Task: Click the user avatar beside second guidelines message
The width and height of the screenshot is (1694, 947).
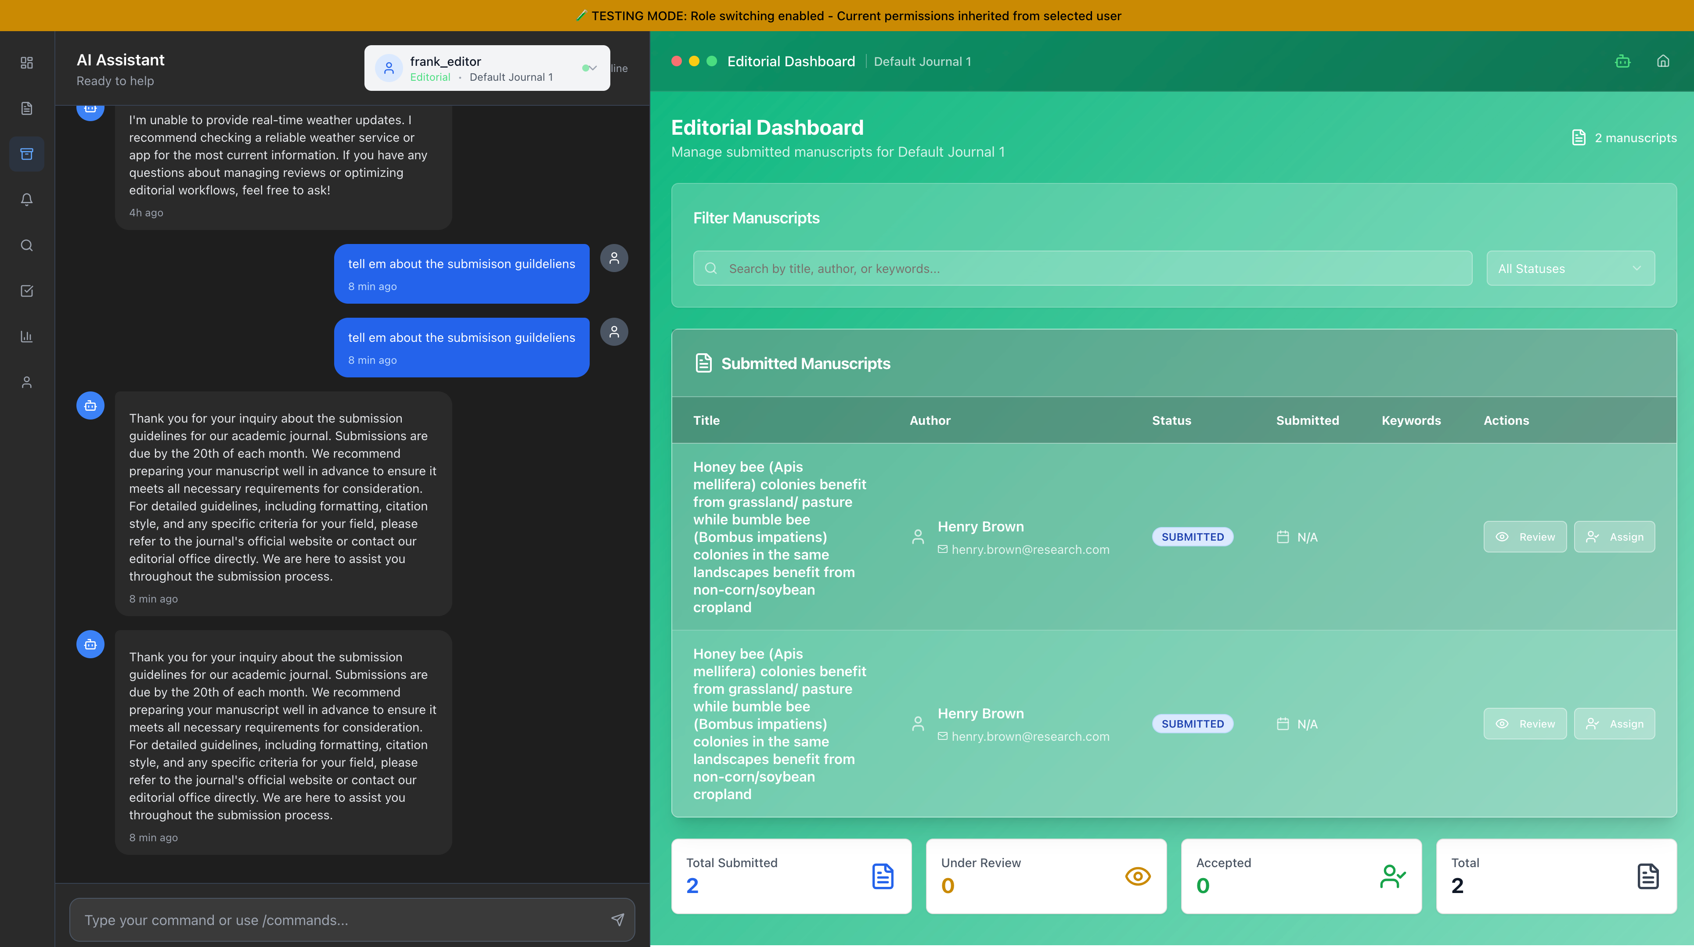Action: [614, 332]
